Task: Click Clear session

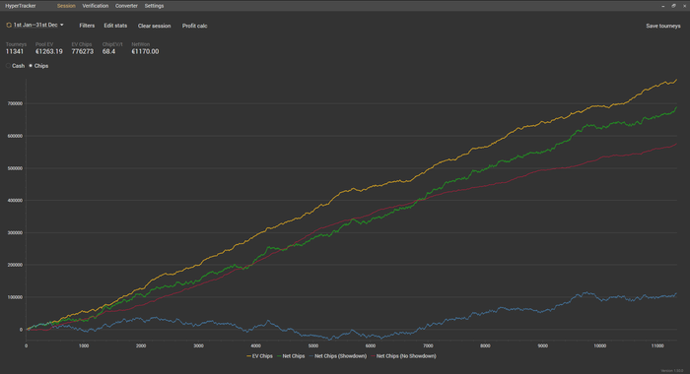Action: 154,26
